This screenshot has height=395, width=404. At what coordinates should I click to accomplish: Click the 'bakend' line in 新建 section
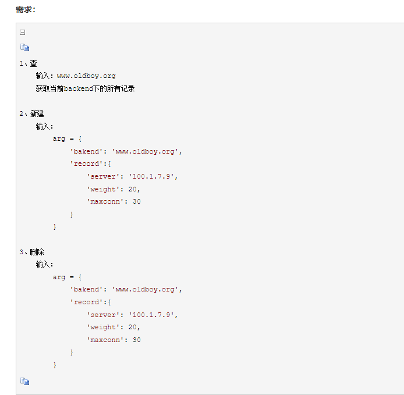click(x=126, y=151)
